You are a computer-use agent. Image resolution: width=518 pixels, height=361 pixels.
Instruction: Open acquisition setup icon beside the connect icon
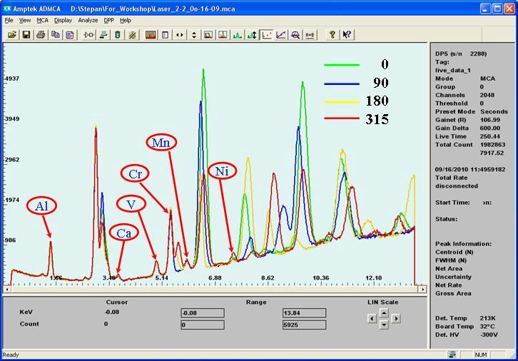click(103, 35)
